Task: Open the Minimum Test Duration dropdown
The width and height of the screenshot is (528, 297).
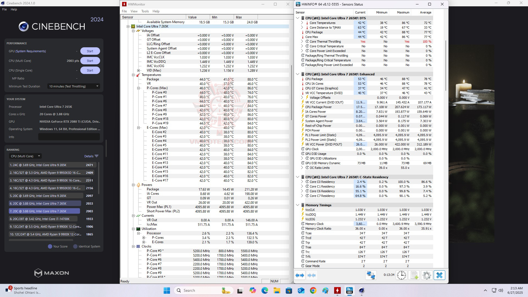Action: (73, 86)
